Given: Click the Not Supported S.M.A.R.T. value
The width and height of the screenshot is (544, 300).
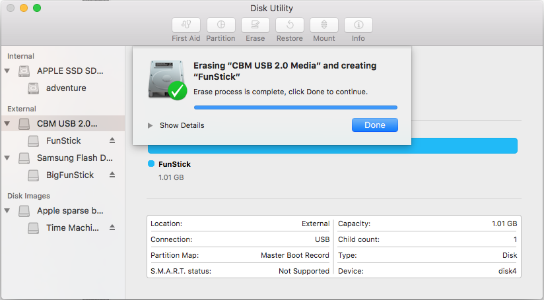Looking at the screenshot, I should click(x=304, y=271).
